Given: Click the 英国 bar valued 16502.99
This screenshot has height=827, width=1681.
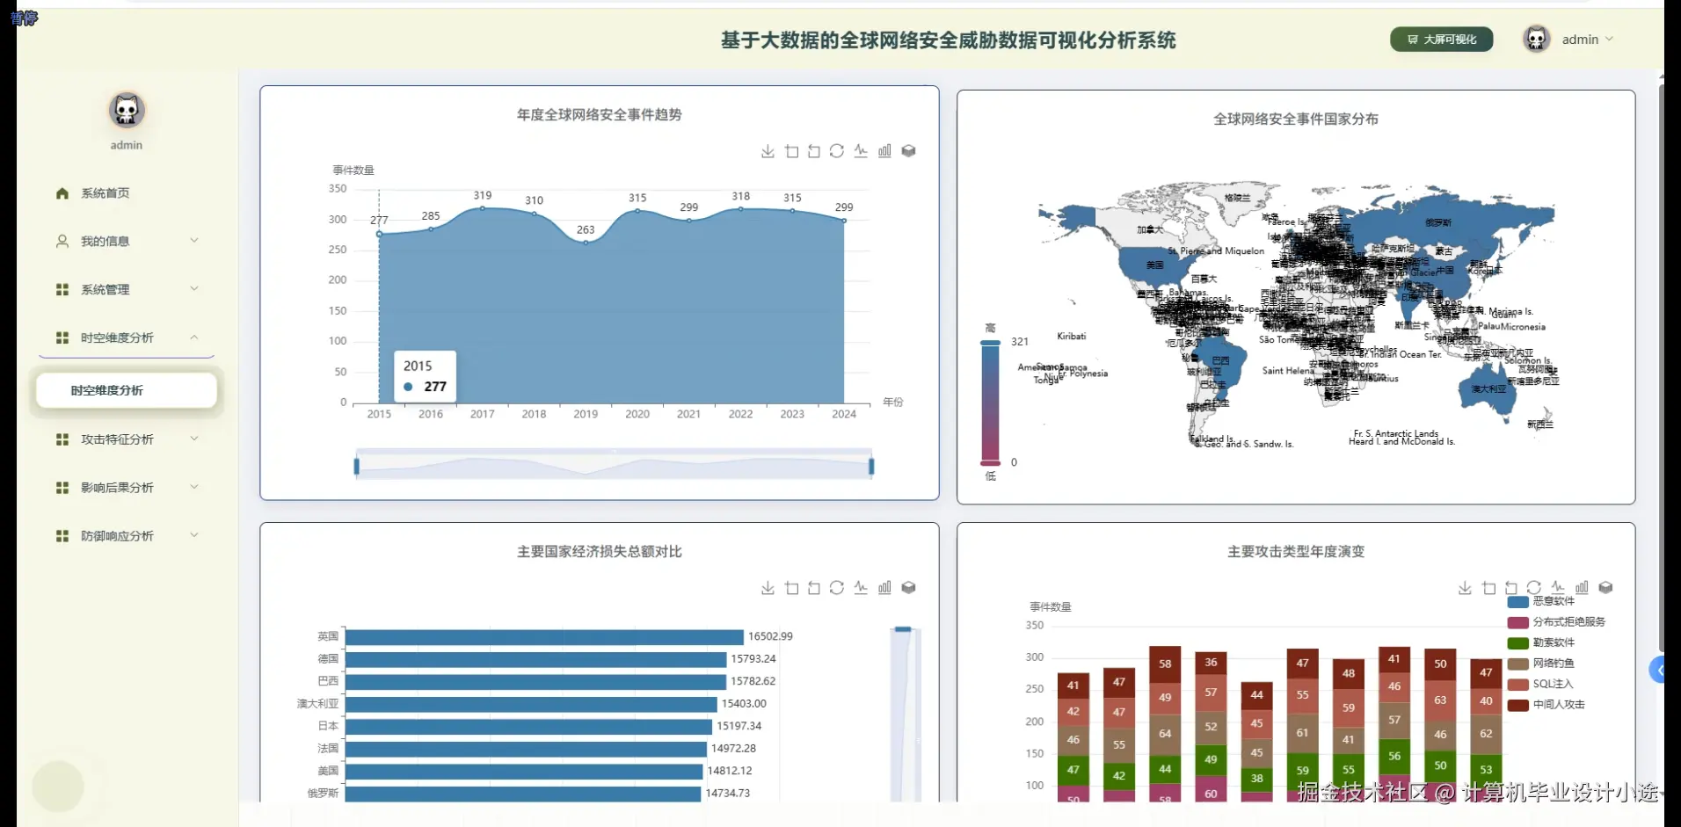Looking at the screenshot, I should (544, 637).
